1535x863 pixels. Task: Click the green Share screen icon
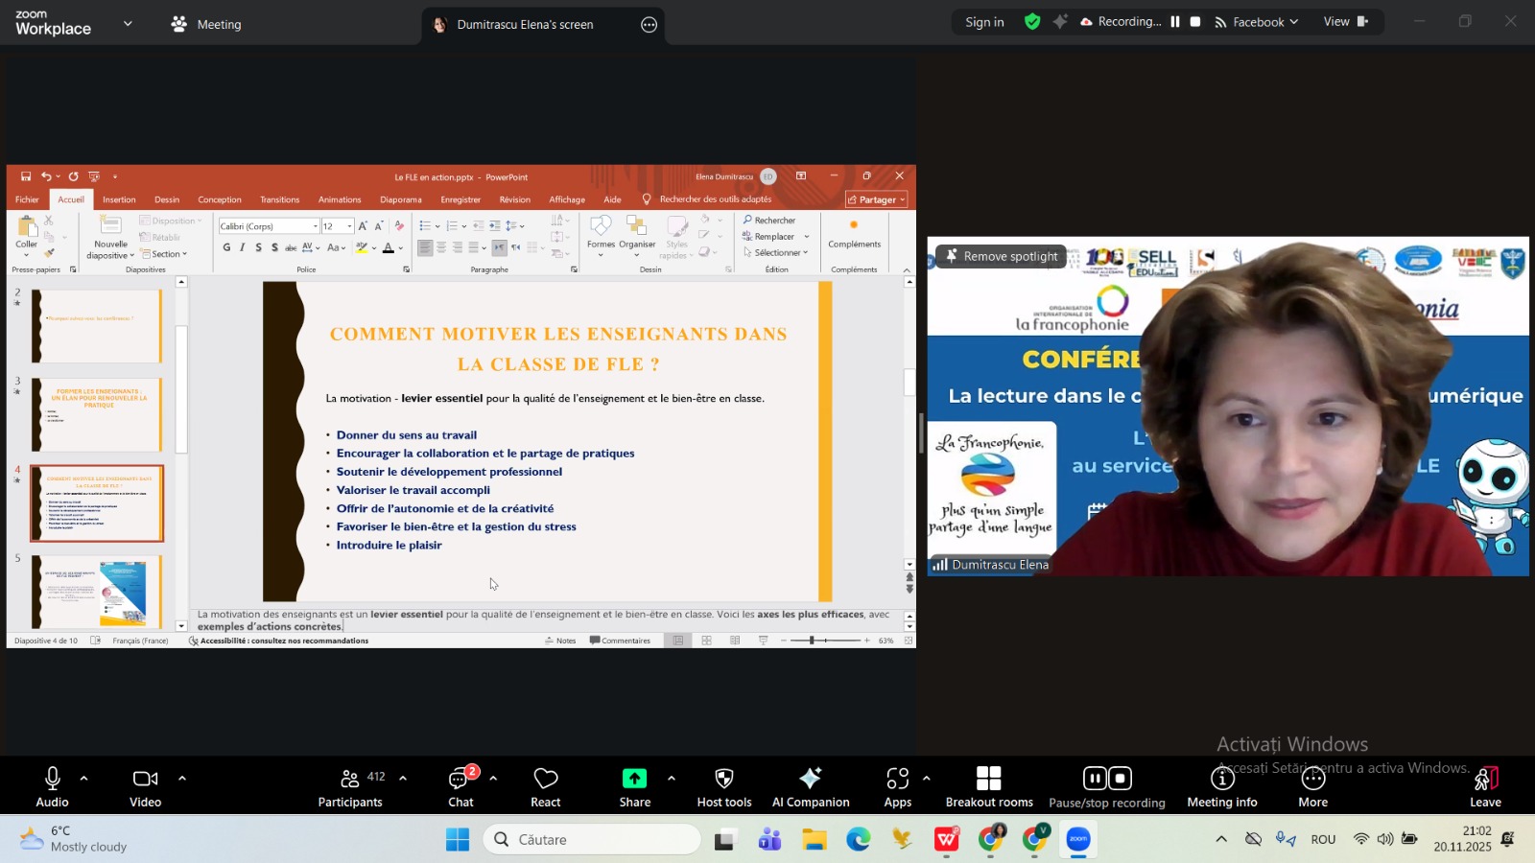634,779
